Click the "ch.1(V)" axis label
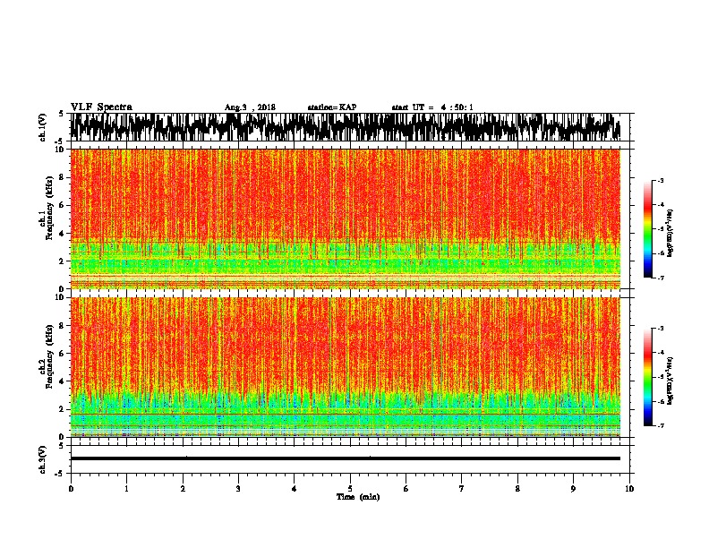The image size is (709, 548). pyautogui.click(x=42, y=127)
